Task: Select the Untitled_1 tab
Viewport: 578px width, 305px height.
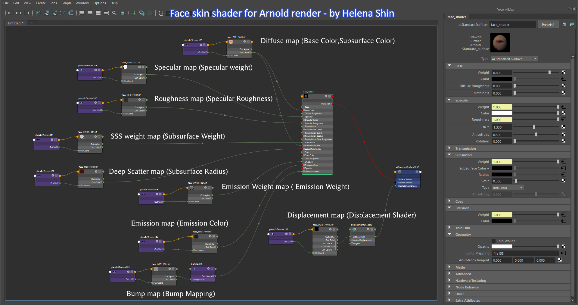Action: tap(16, 23)
